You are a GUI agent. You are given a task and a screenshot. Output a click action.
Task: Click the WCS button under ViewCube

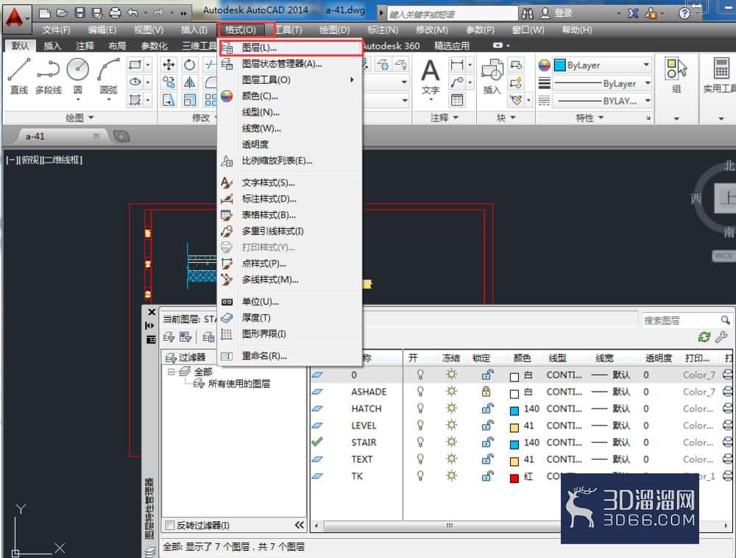[723, 255]
